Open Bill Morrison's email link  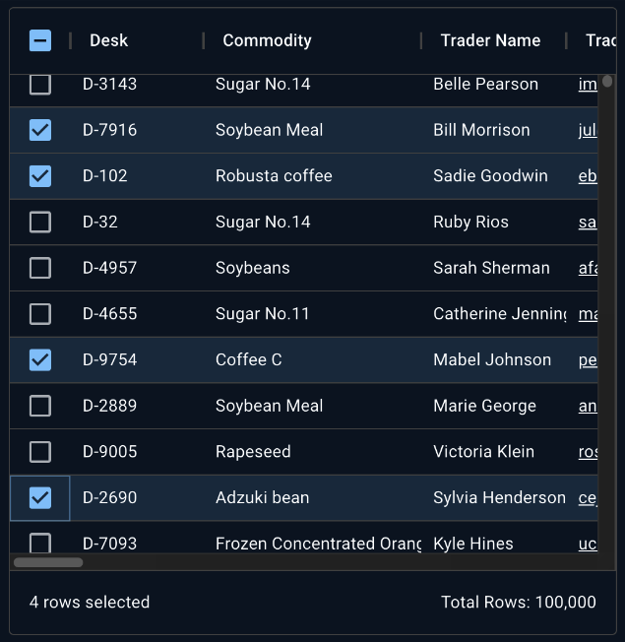coord(588,130)
